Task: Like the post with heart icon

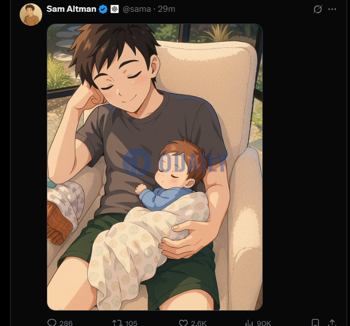Action: coord(183,323)
